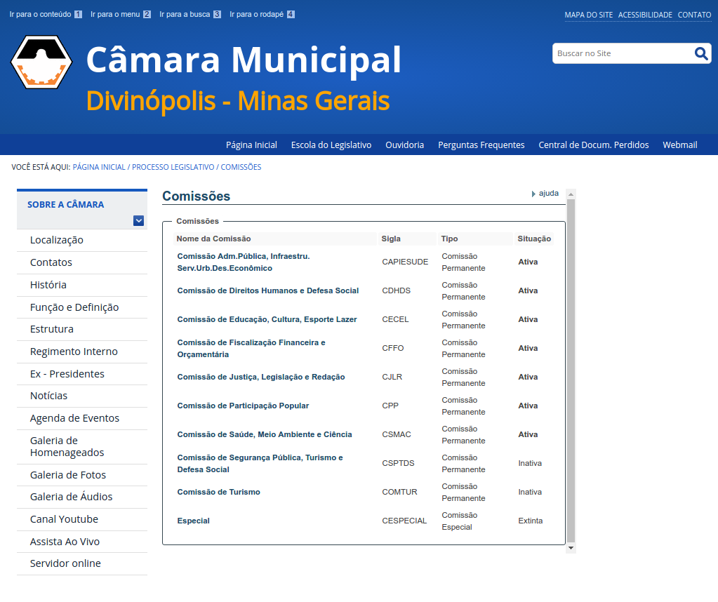Open the Ouvidoria menu item
718x602 pixels.
tap(404, 145)
